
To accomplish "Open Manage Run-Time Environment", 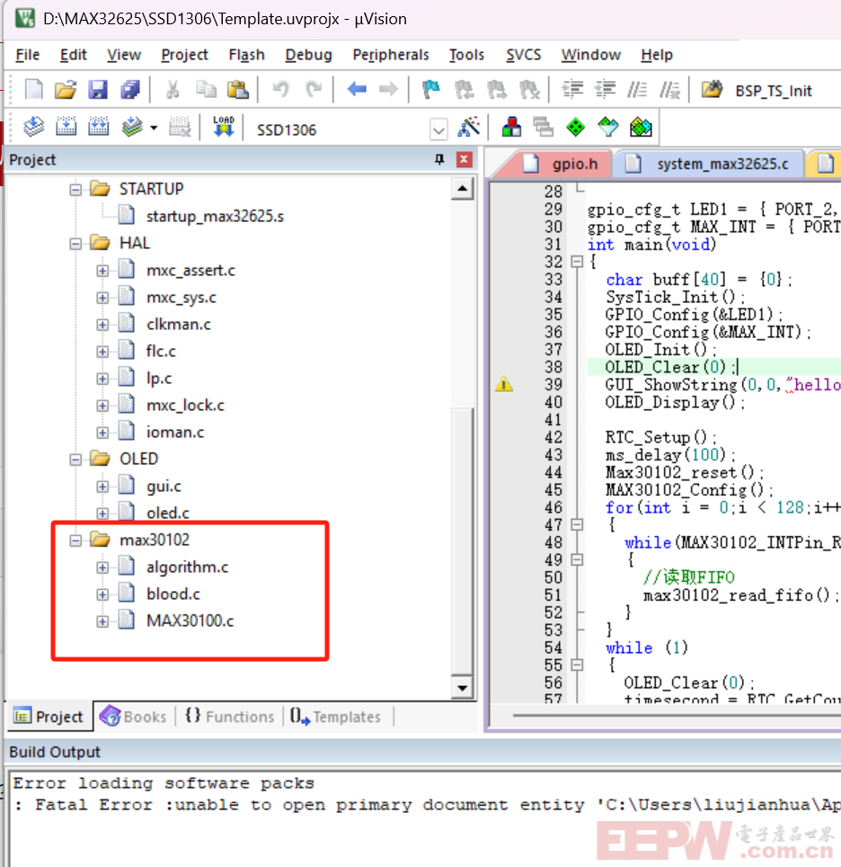I will [575, 127].
